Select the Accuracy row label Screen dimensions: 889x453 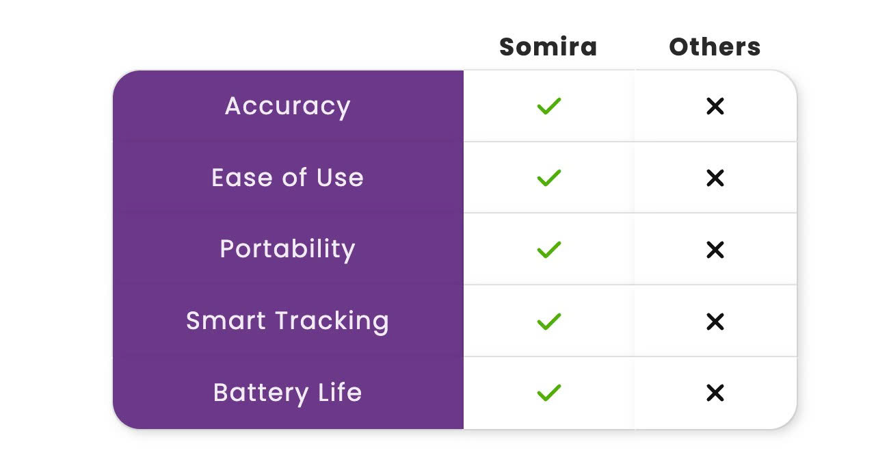pyautogui.click(x=287, y=106)
